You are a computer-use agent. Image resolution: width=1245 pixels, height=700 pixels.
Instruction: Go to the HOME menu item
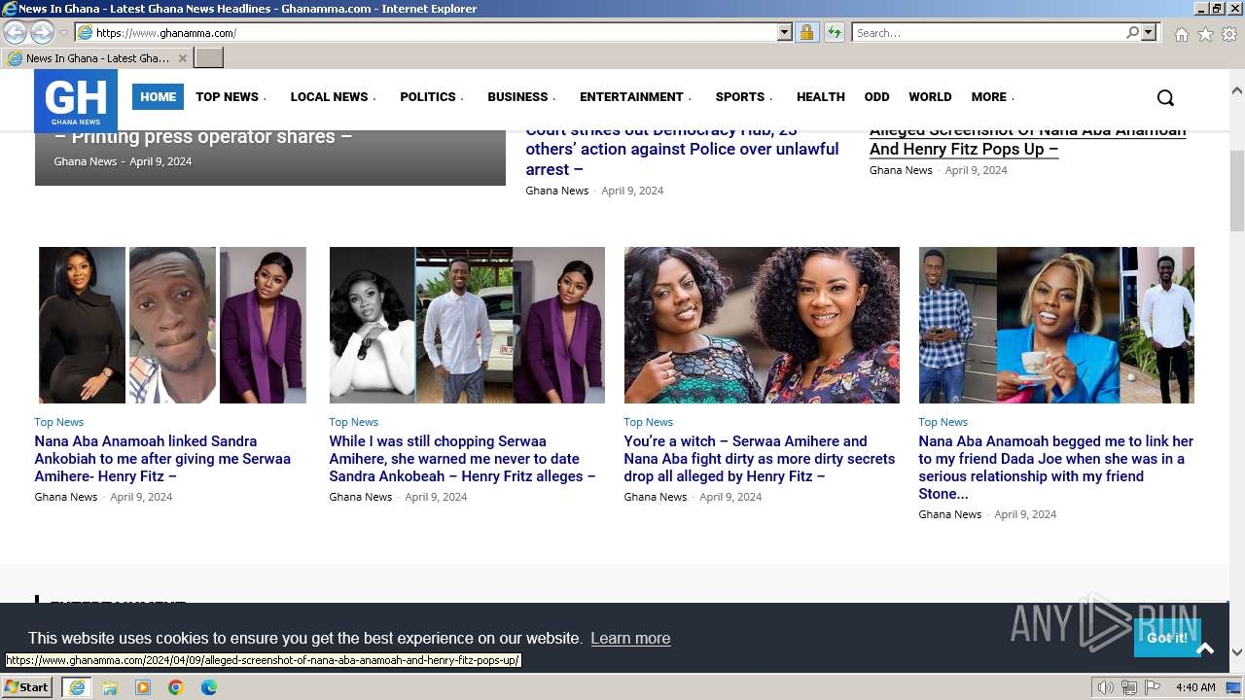(x=158, y=97)
